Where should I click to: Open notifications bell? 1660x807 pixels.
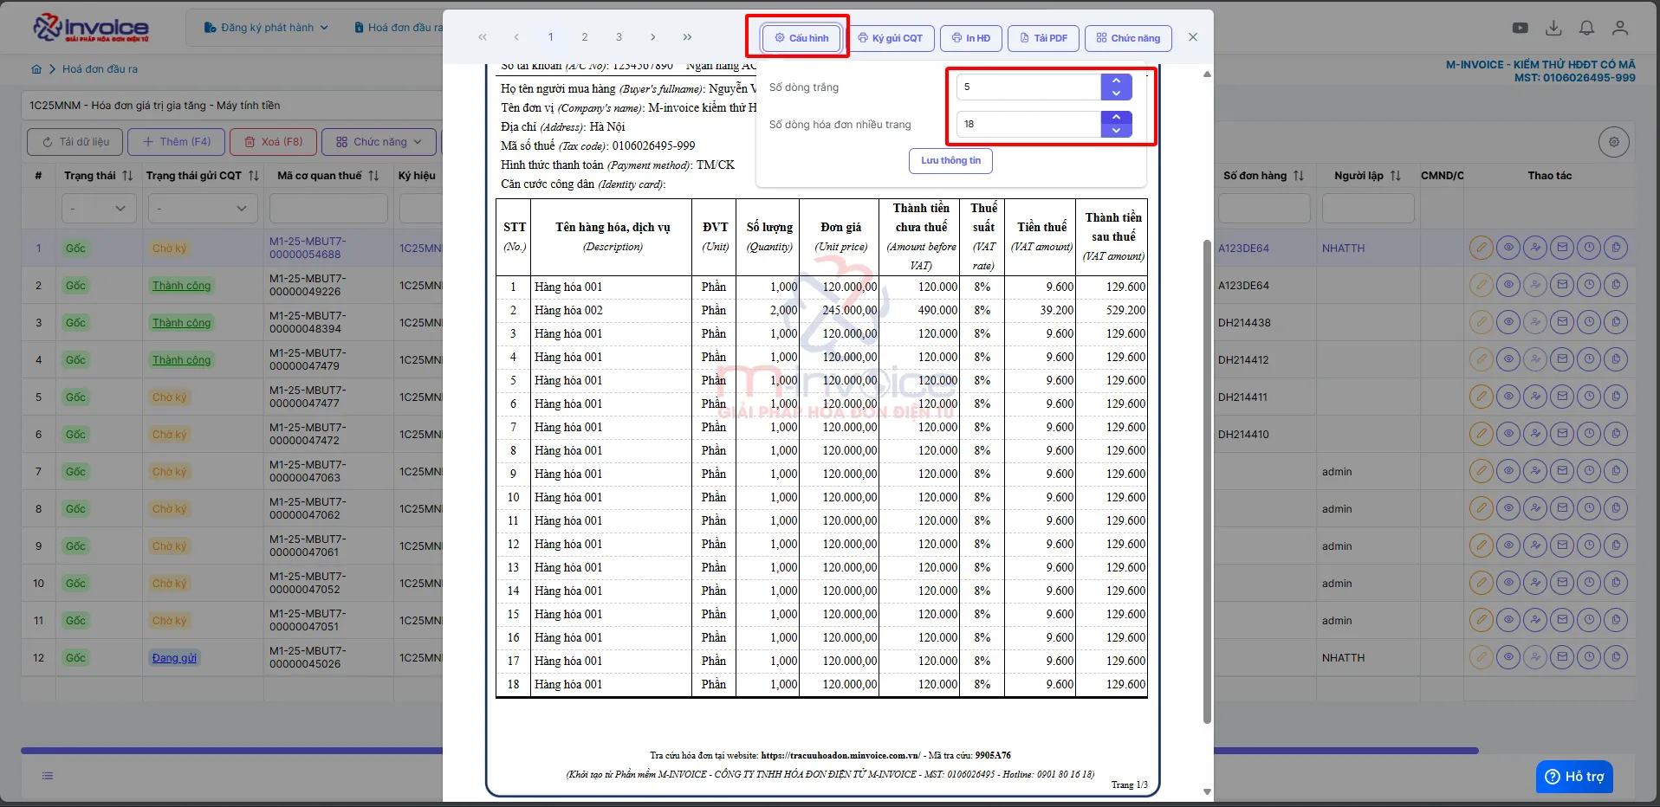(1586, 28)
